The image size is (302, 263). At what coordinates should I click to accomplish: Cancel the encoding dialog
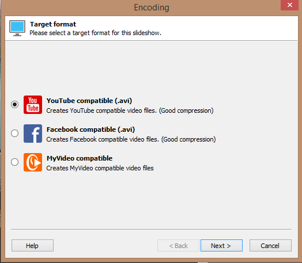pyautogui.click(x=270, y=246)
